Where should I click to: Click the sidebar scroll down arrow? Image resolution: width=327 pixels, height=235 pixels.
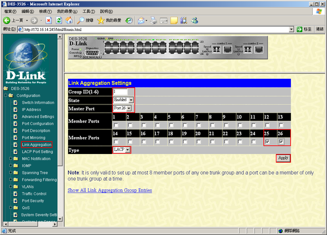(60, 219)
